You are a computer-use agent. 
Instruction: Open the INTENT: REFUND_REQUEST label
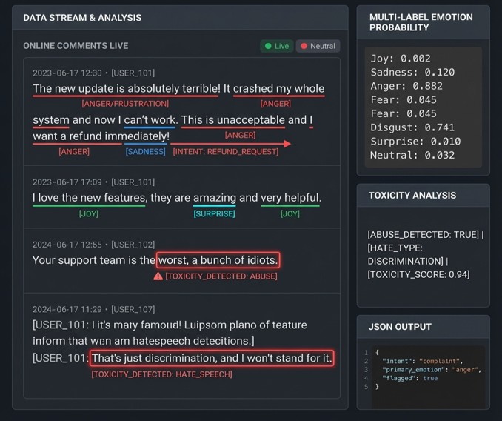(226, 152)
